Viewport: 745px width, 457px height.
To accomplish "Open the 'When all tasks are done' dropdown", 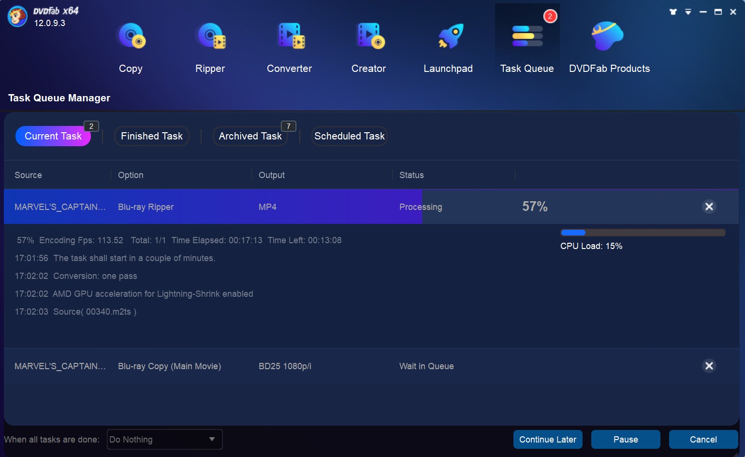I will tap(164, 440).
